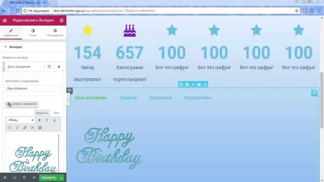The width and height of the screenshot is (324, 182).
Task: Click the green Обновить button
Action: (x=49, y=177)
